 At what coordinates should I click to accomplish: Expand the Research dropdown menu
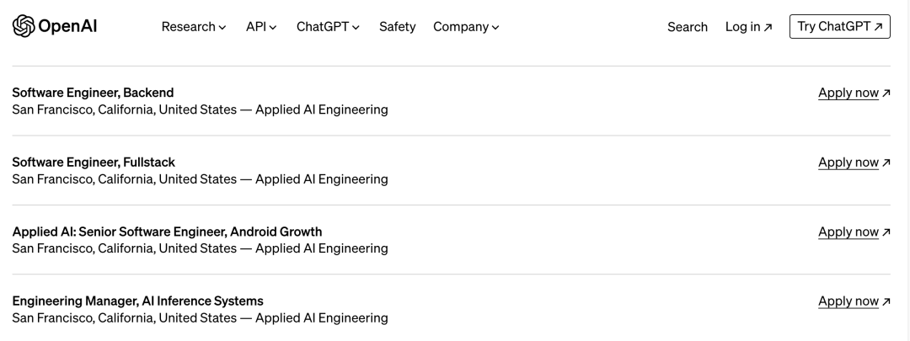[193, 27]
